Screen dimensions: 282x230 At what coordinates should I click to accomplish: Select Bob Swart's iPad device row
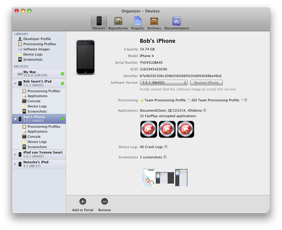point(39,83)
